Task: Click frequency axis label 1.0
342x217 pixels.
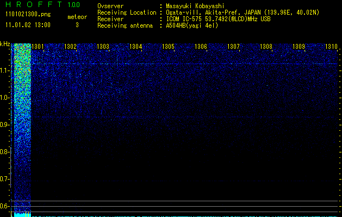Action: point(4,98)
